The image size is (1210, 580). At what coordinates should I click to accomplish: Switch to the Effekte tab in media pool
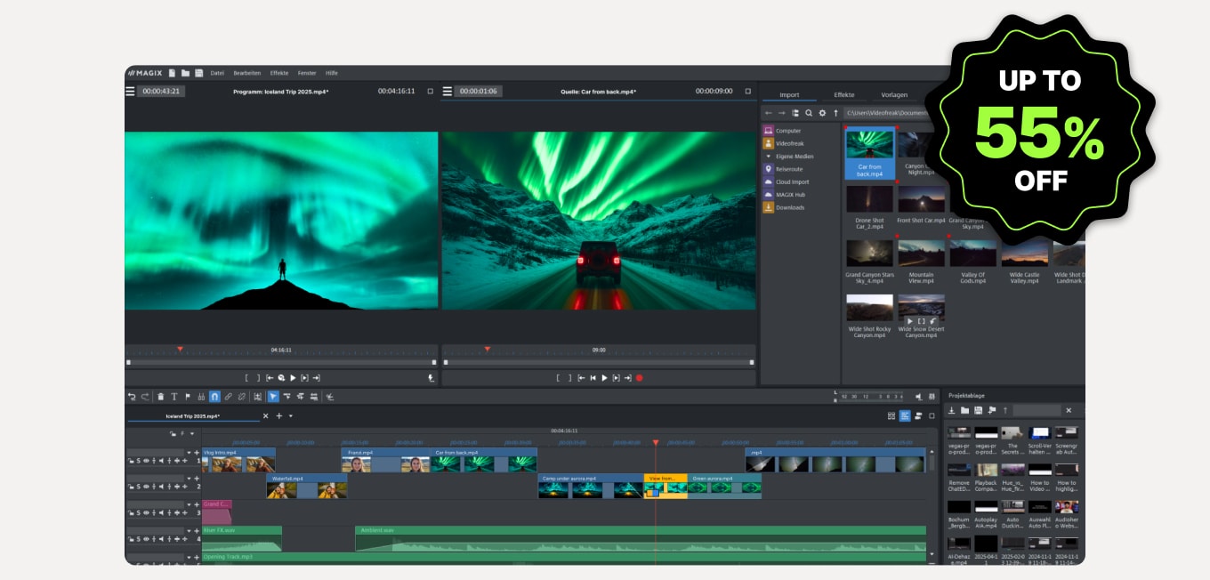pos(843,94)
